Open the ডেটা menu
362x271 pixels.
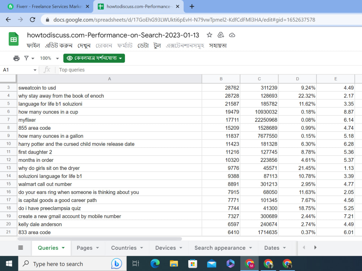tap(143, 46)
